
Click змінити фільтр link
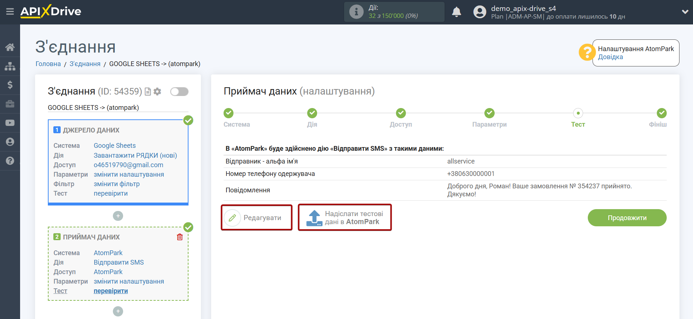click(x=117, y=184)
